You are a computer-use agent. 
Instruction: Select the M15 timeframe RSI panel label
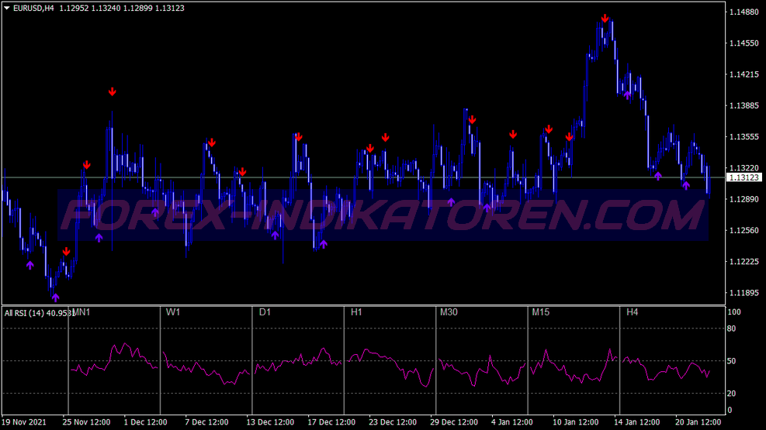pyautogui.click(x=541, y=312)
